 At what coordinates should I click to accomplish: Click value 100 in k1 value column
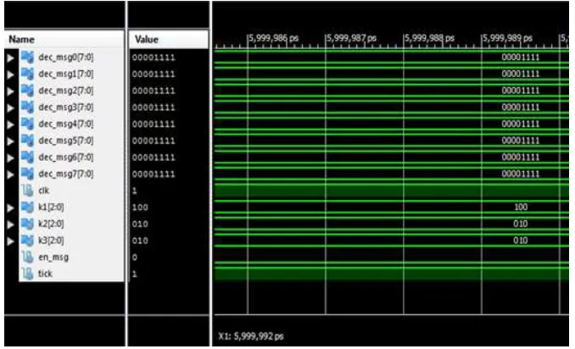tap(140, 208)
